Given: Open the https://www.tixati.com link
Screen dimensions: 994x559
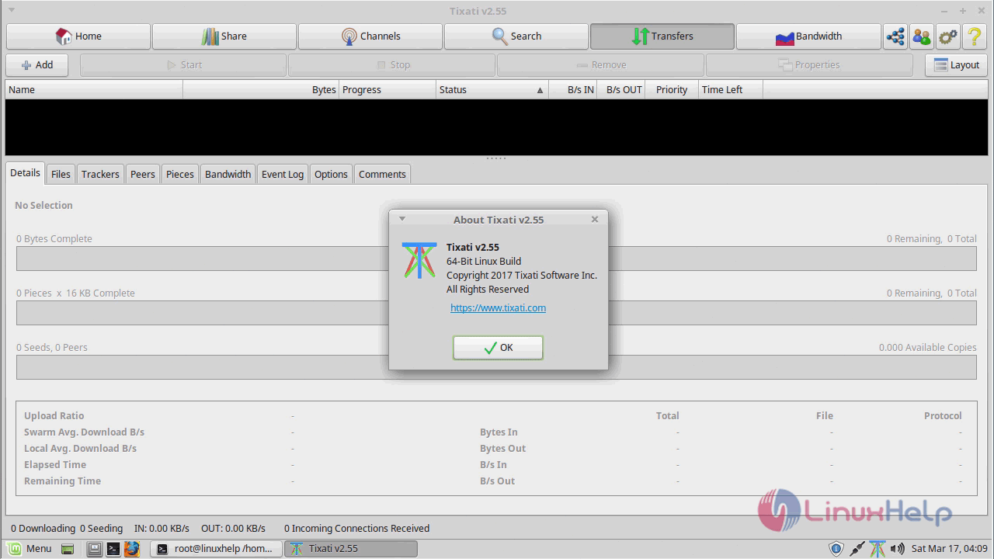Looking at the screenshot, I should click(498, 308).
